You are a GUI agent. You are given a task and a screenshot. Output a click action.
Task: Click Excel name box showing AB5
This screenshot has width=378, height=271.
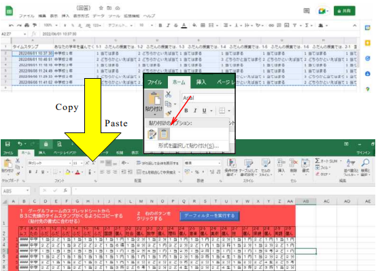tap(16, 191)
